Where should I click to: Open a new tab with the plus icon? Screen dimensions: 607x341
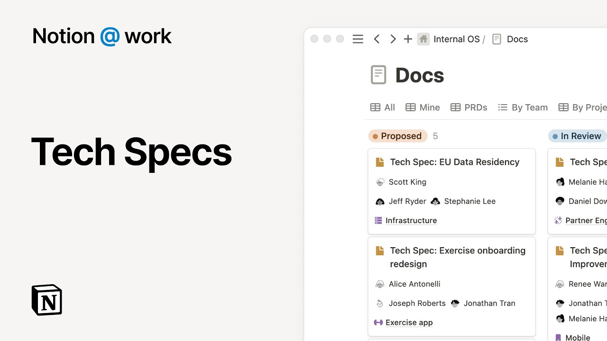pos(408,39)
